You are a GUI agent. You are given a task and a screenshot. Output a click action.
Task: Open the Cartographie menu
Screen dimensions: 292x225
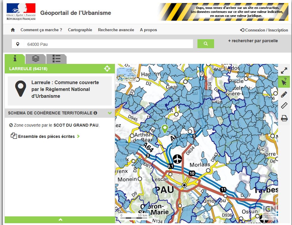(80, 30)
